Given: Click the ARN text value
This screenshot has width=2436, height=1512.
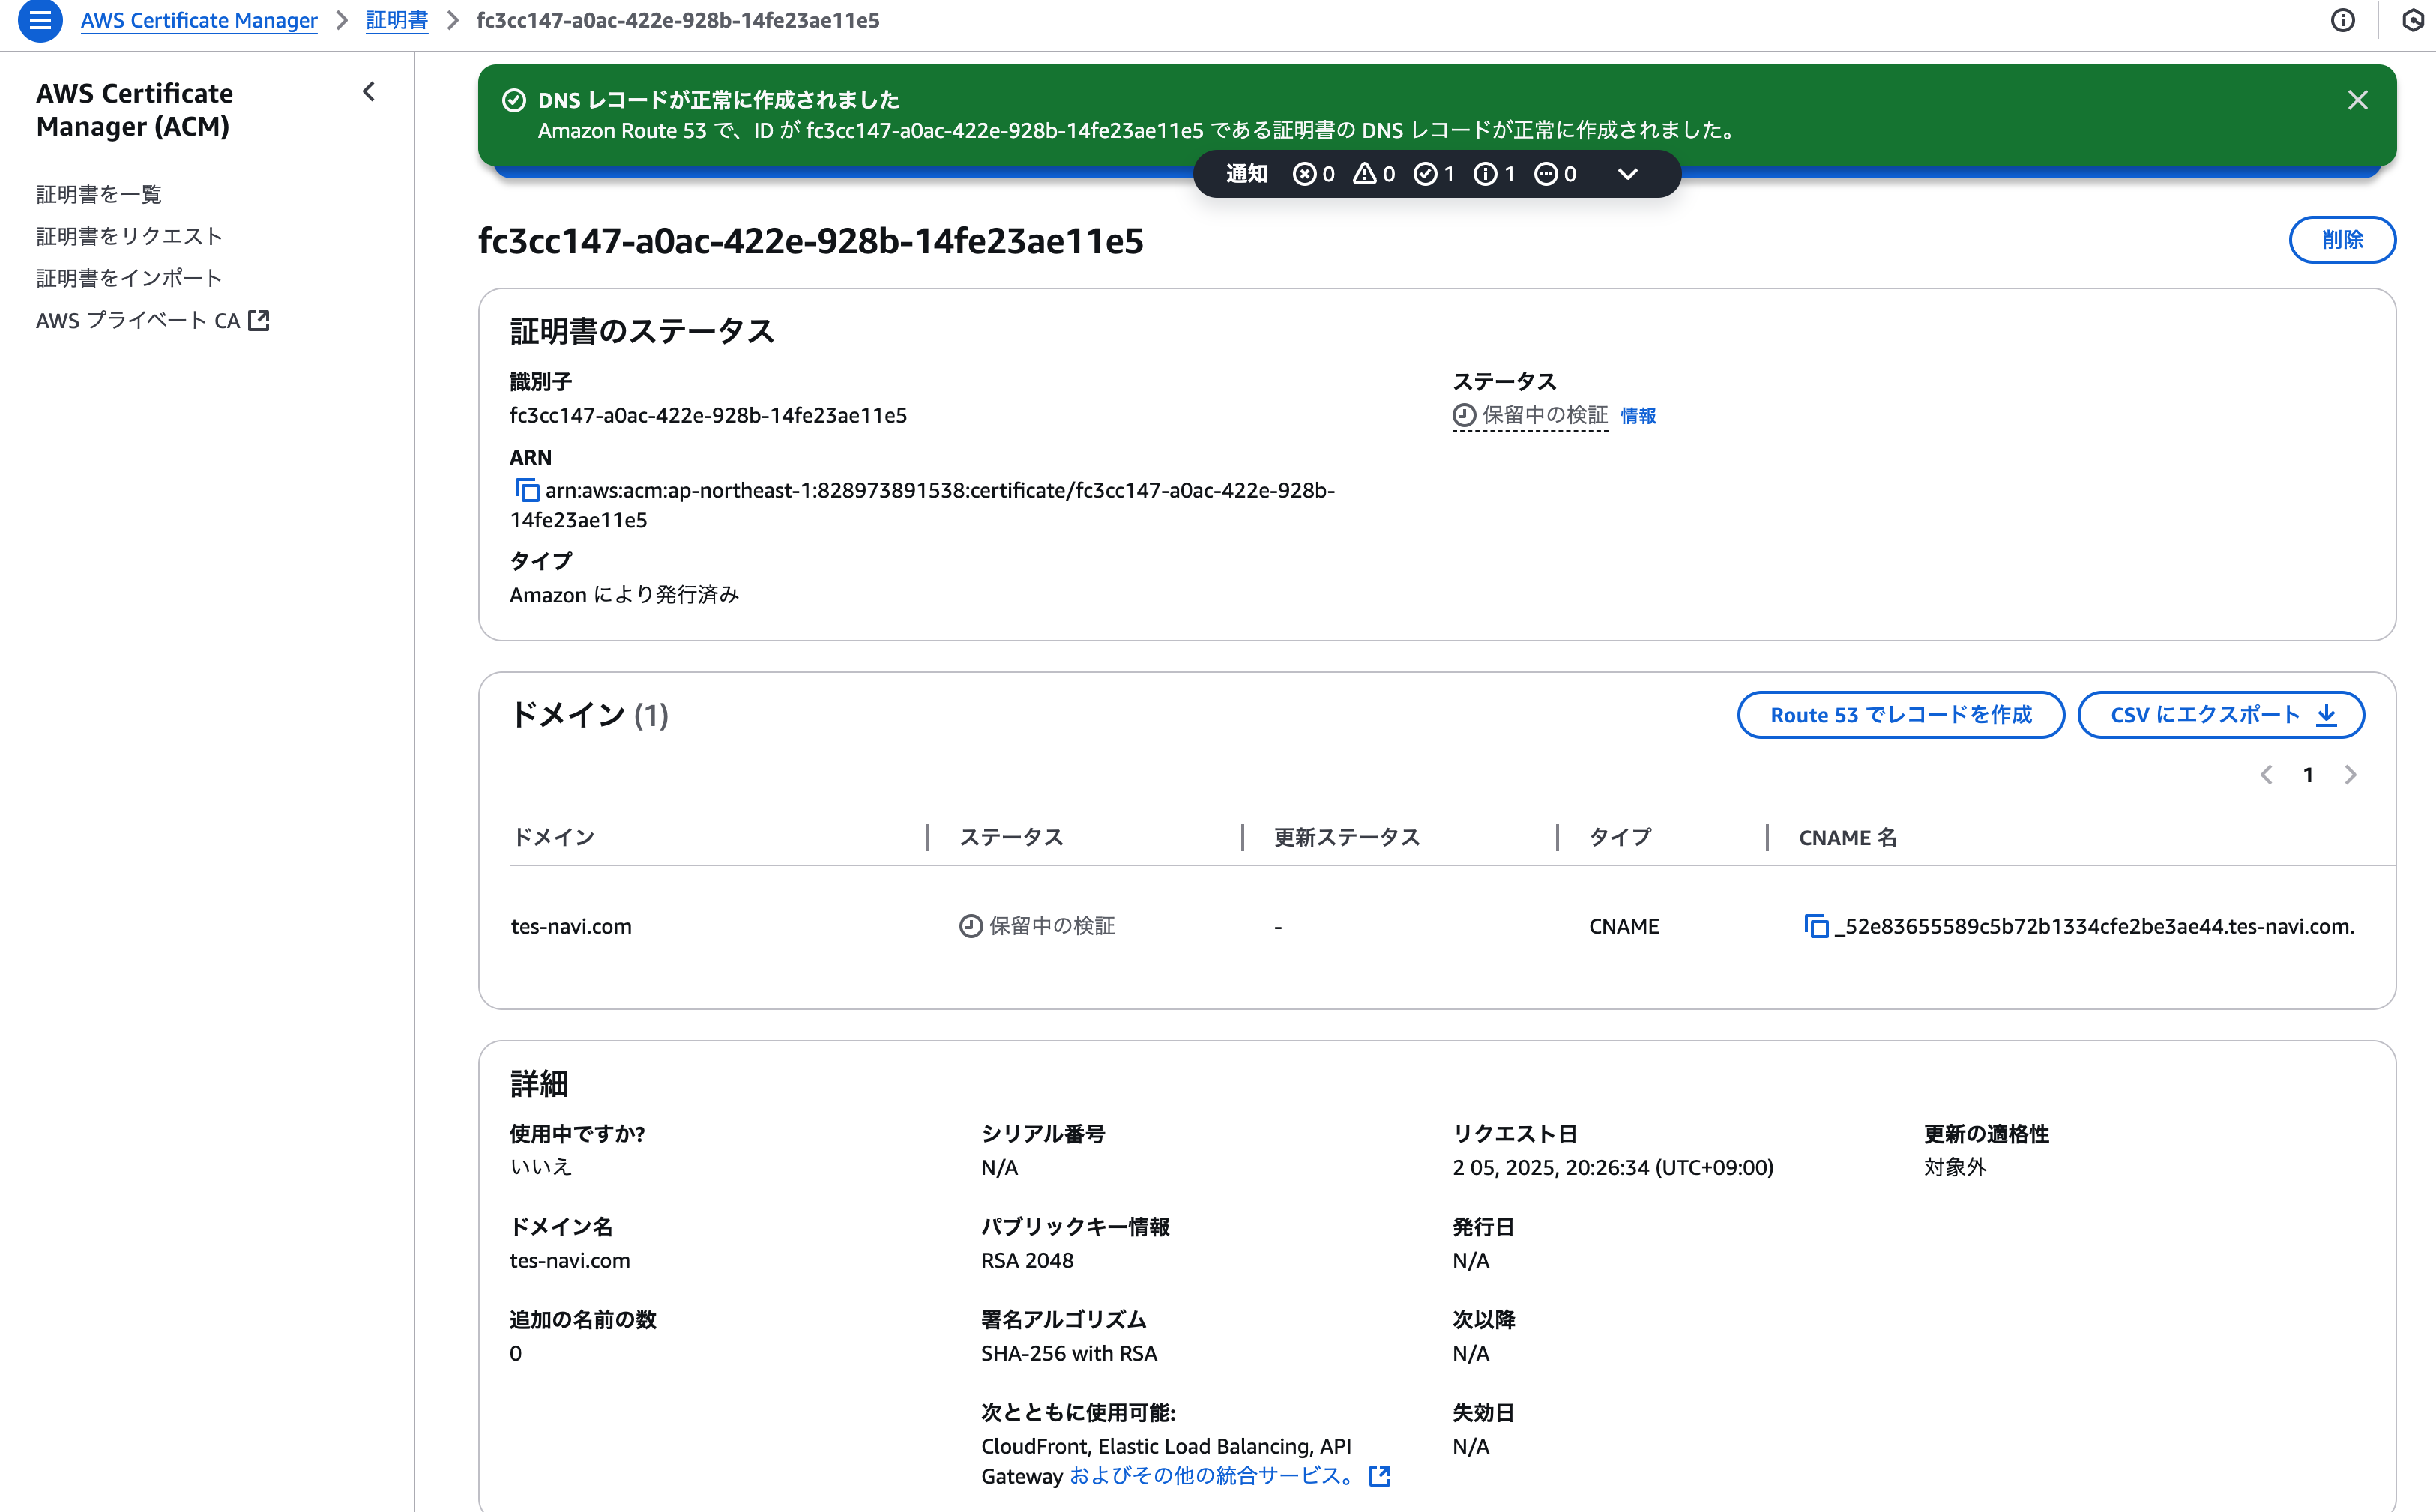Looking at the screenshot, I should pyautogui.click(x=923, y=505).
